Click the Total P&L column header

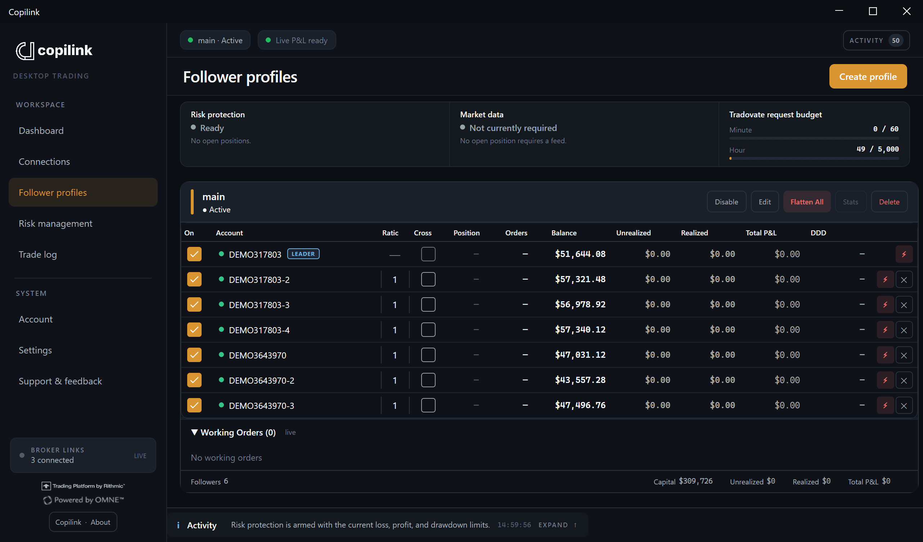click(761, 233)
